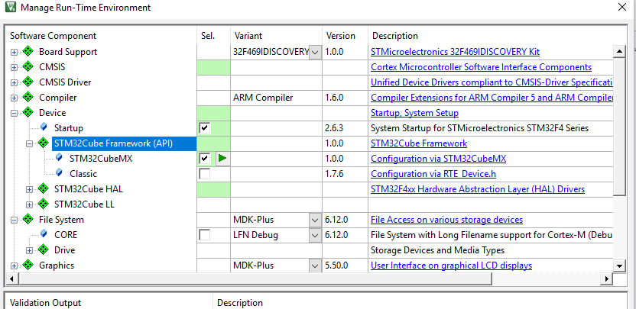Expand the CMSIS tree node
This screenshot has height=309, width=636.
point(15,68)
